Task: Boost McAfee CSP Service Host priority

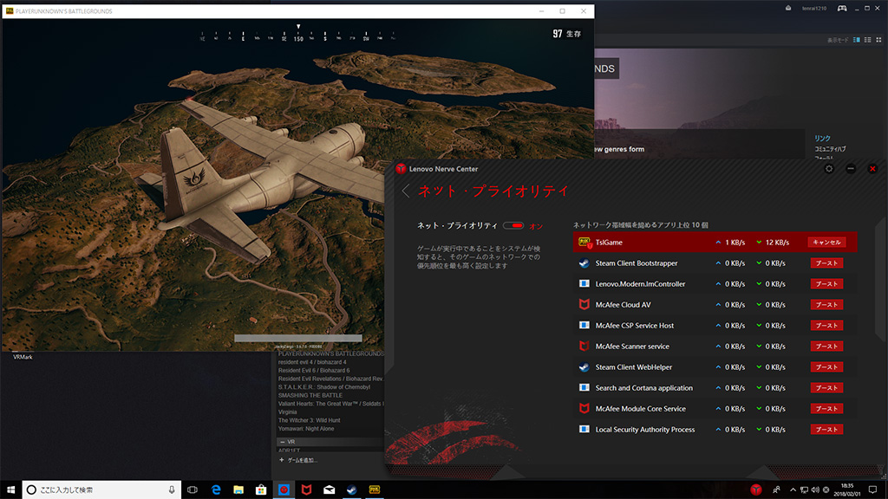Action: 826,326
